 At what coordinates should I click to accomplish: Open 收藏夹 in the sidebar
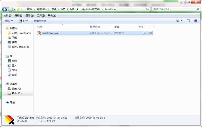(x=13, y=28)
